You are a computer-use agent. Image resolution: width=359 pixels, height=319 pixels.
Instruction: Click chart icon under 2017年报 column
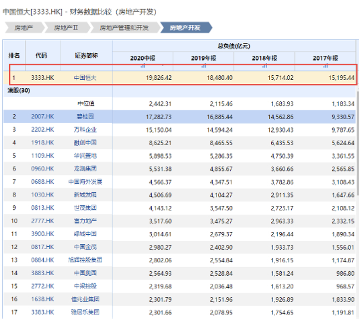click(x=326, y=65)
